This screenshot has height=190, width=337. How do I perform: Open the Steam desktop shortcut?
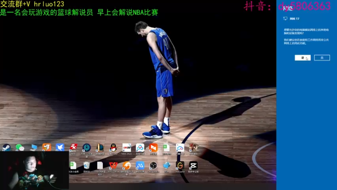tap(6, 147)
